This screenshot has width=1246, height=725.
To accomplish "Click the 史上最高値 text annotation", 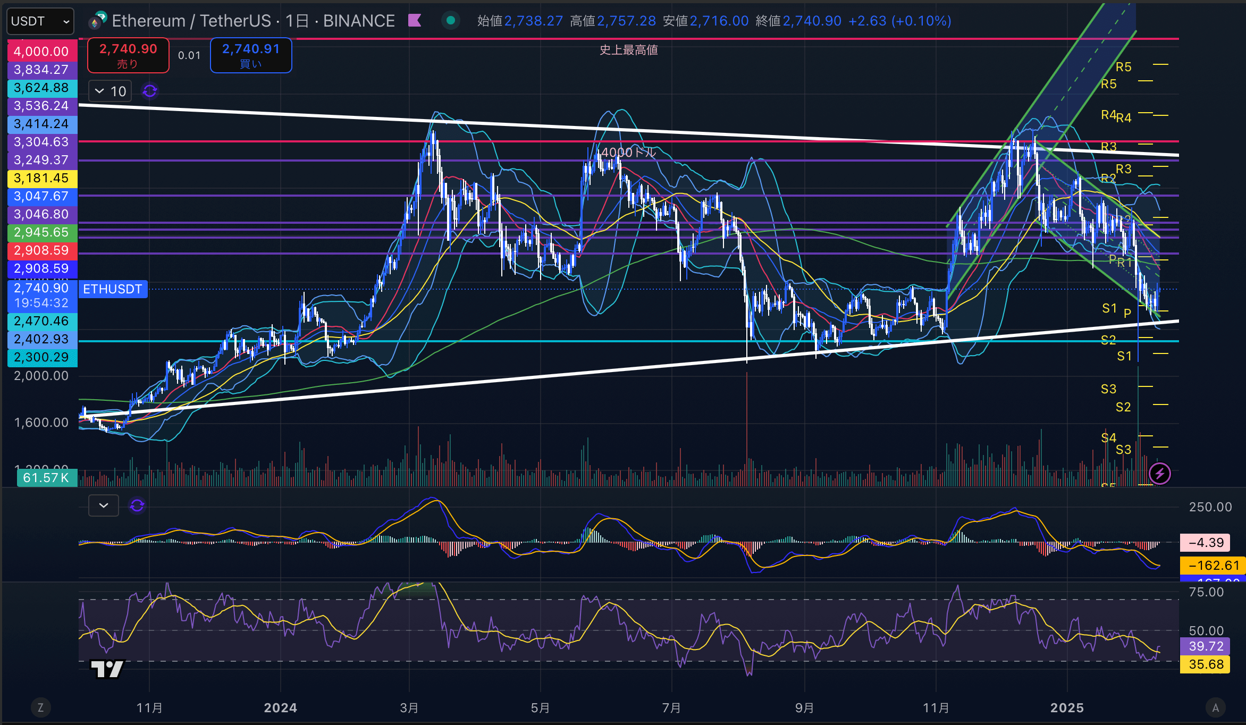I will [x=629, y=50].
